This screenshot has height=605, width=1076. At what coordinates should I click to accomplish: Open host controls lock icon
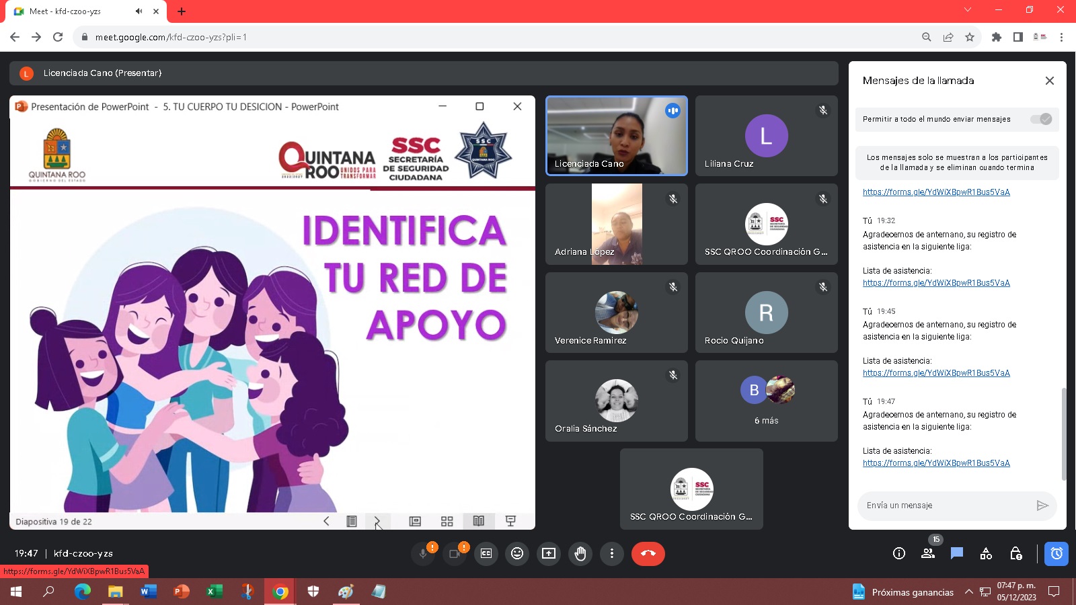pyautogui.click(x=1015, y=553)
